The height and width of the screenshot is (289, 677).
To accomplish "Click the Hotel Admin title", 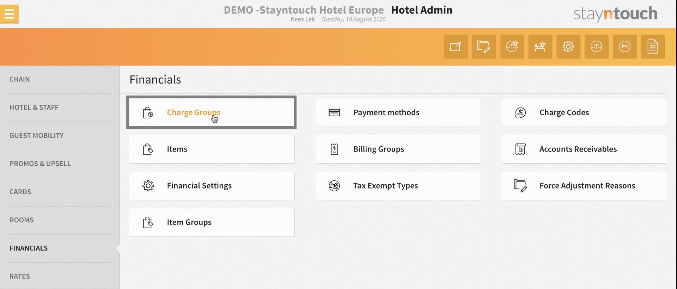I will (x=422, y=10).
